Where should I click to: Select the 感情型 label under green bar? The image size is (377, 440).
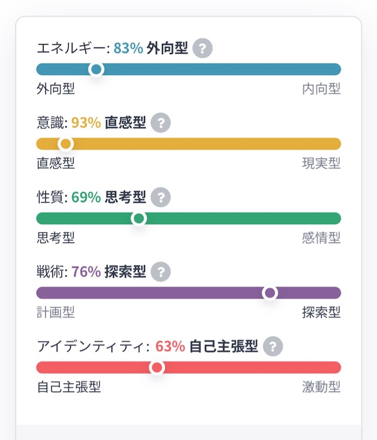click(321, 238)
